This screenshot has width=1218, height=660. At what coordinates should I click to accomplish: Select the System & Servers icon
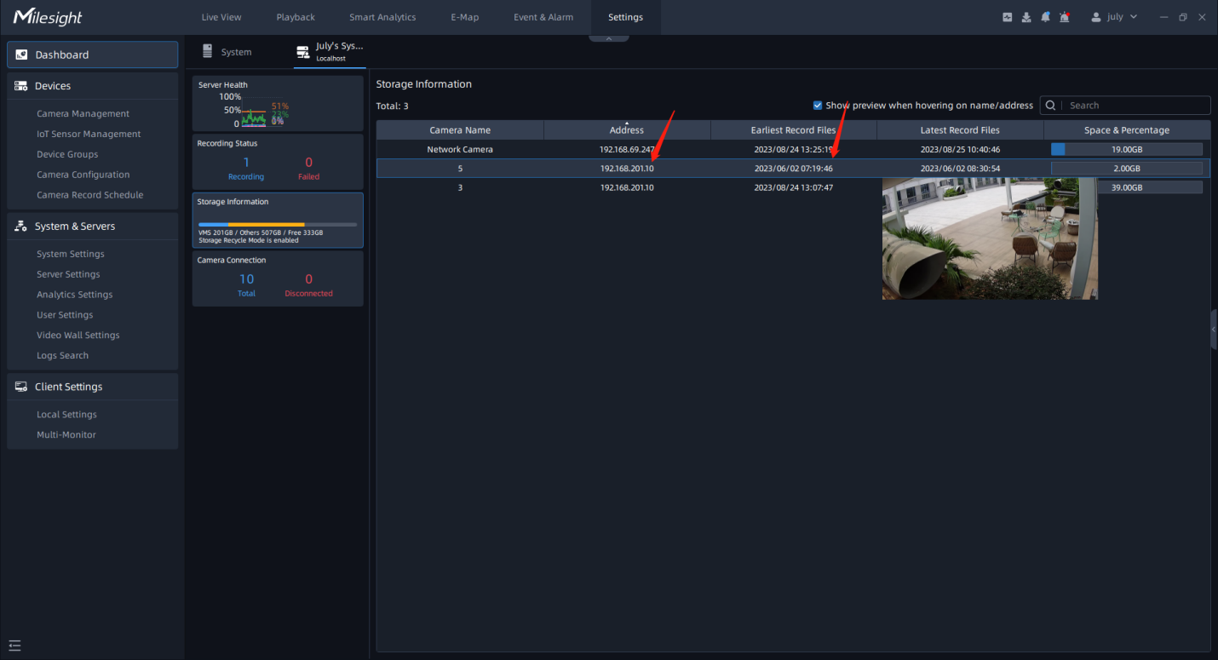pyautogui.click(x=19, y=226)
